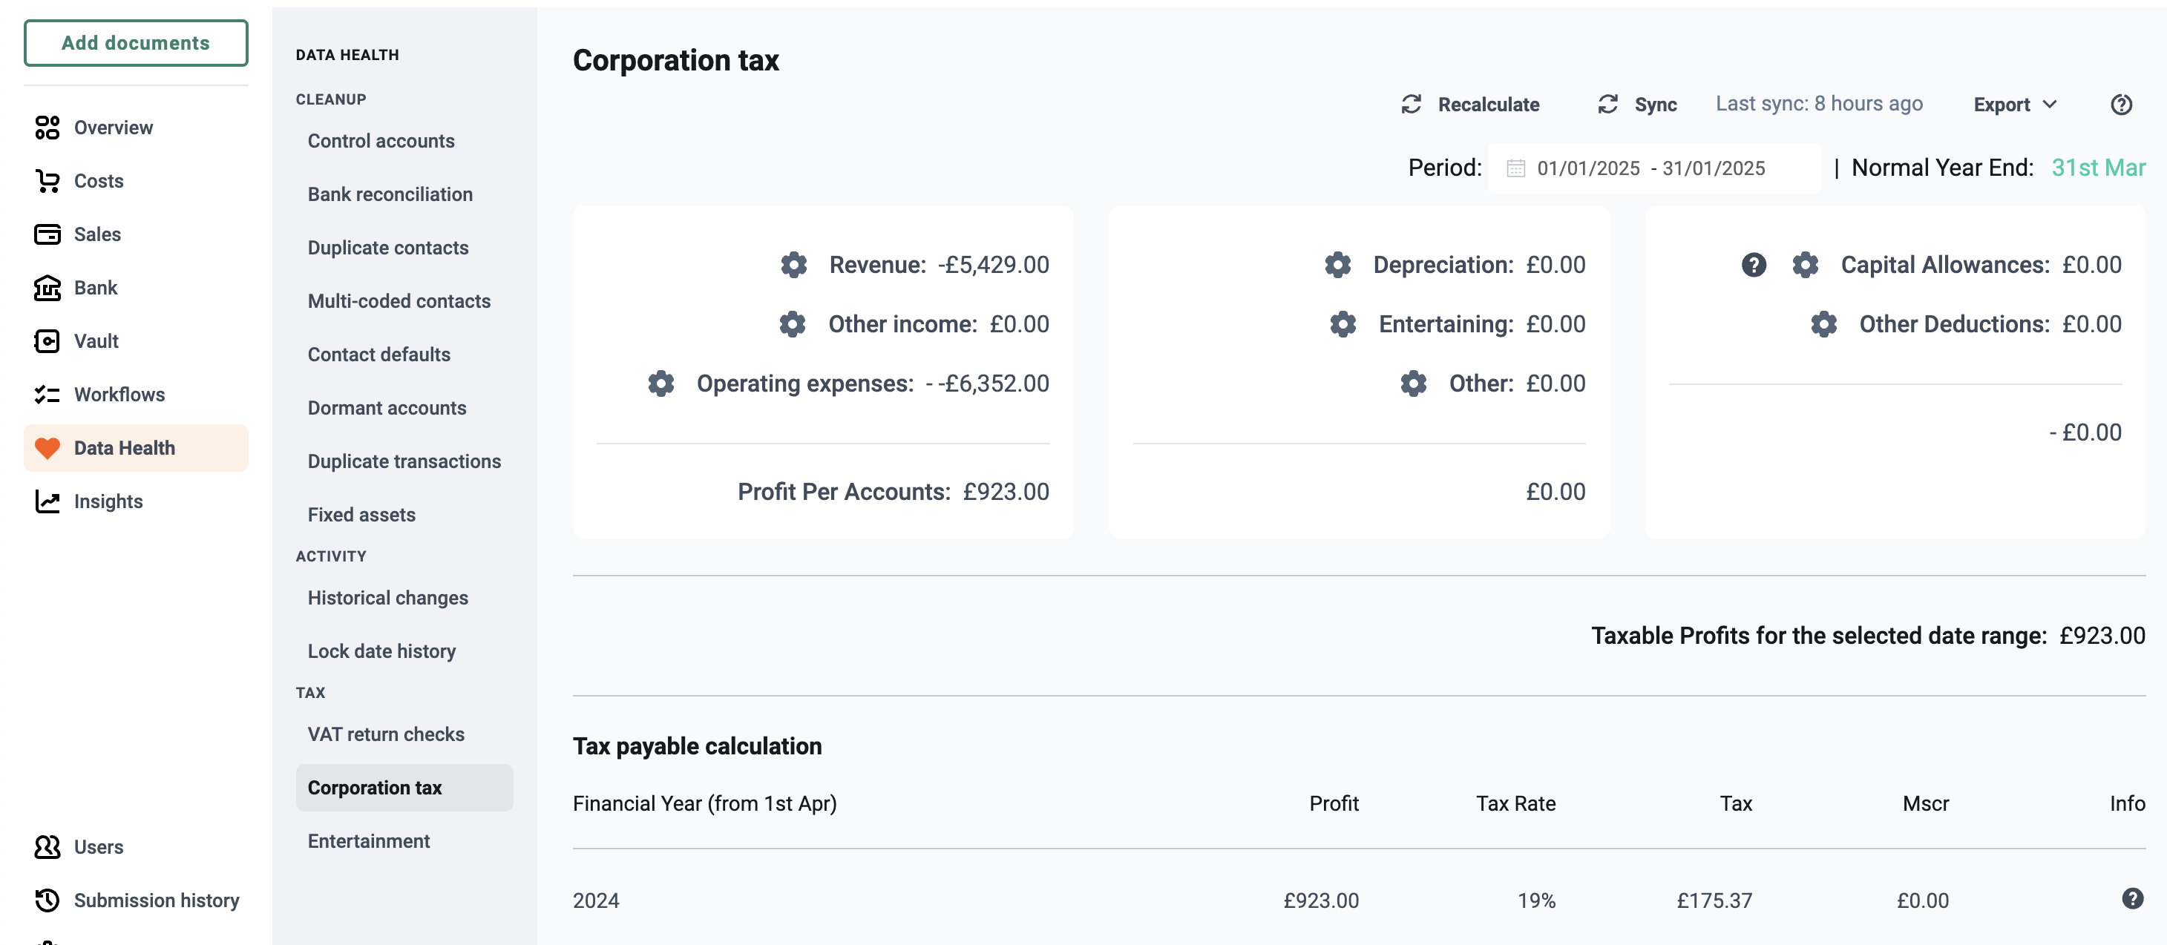Select Corporation tax in sidebar

[404, 788]
